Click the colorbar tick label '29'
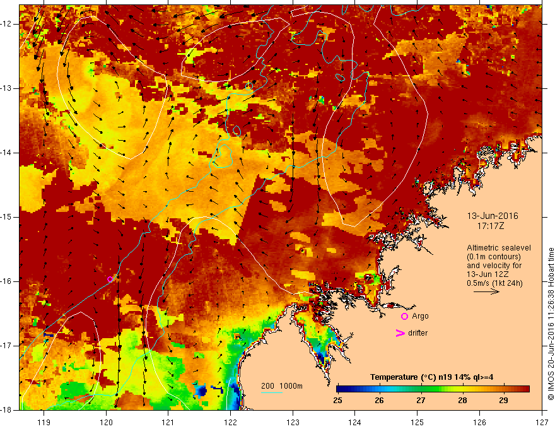 coord(504,401)
